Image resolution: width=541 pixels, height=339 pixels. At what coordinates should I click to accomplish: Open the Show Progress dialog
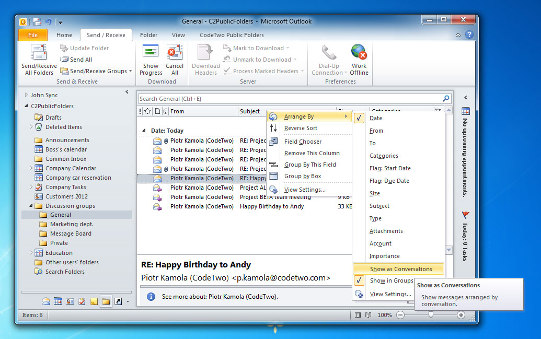click(151, 60)
